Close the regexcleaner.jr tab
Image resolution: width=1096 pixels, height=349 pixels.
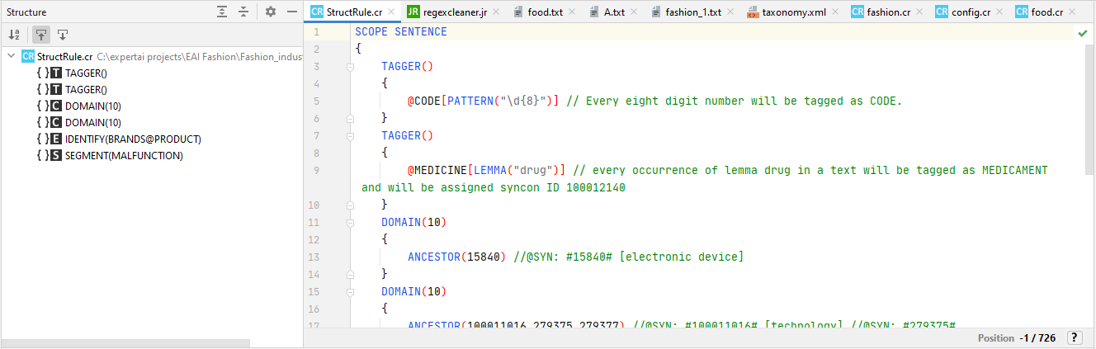click(x=498, y=12)
